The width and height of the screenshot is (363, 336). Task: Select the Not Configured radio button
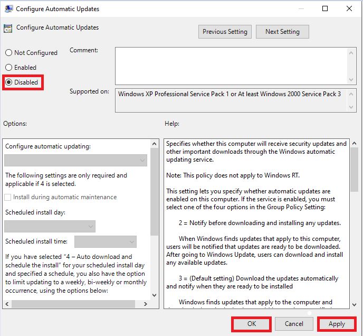31,53
